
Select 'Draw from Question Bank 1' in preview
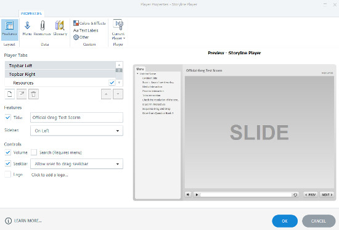click(158, 113)
